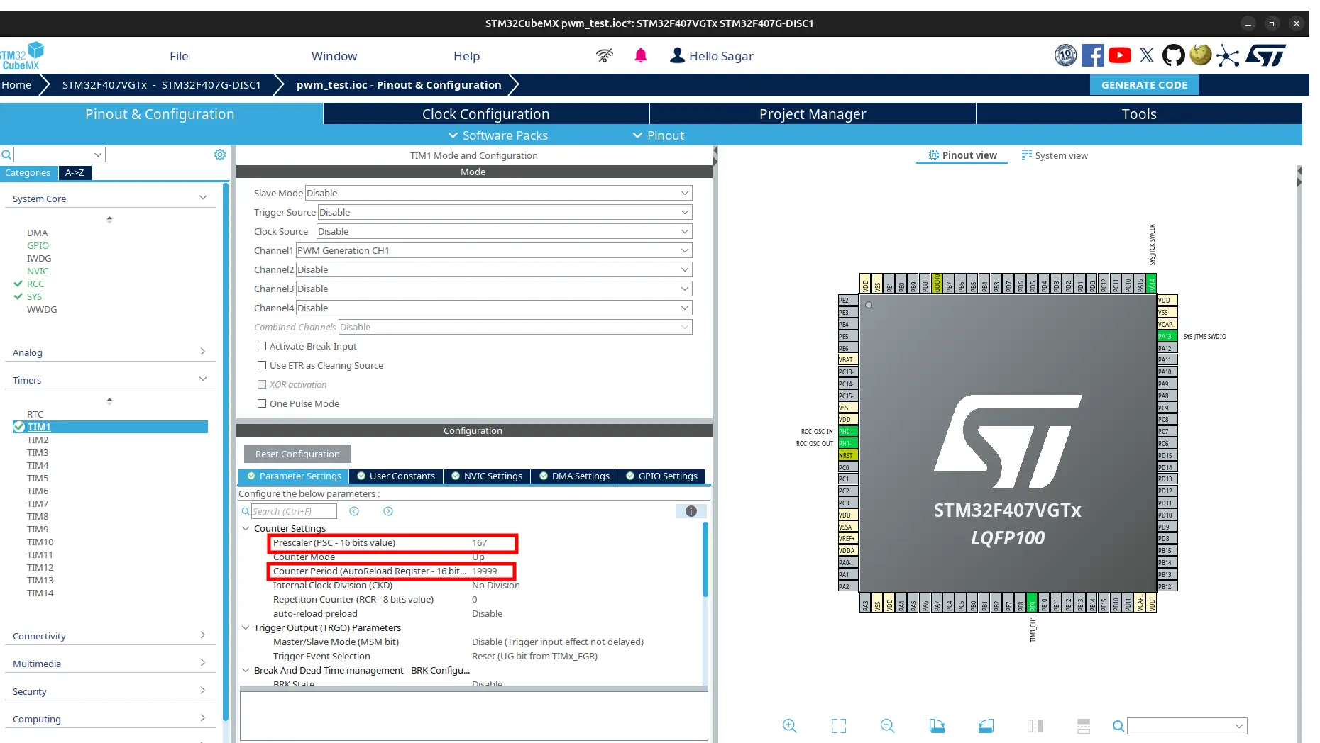Toggle the split pinout layout icon

click(x=1084, y=726)
